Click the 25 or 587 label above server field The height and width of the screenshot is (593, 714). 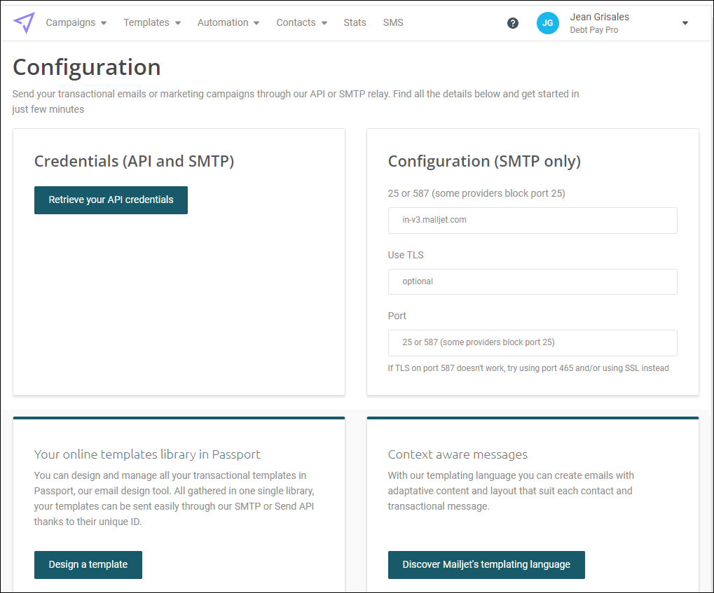click(476, 193)
